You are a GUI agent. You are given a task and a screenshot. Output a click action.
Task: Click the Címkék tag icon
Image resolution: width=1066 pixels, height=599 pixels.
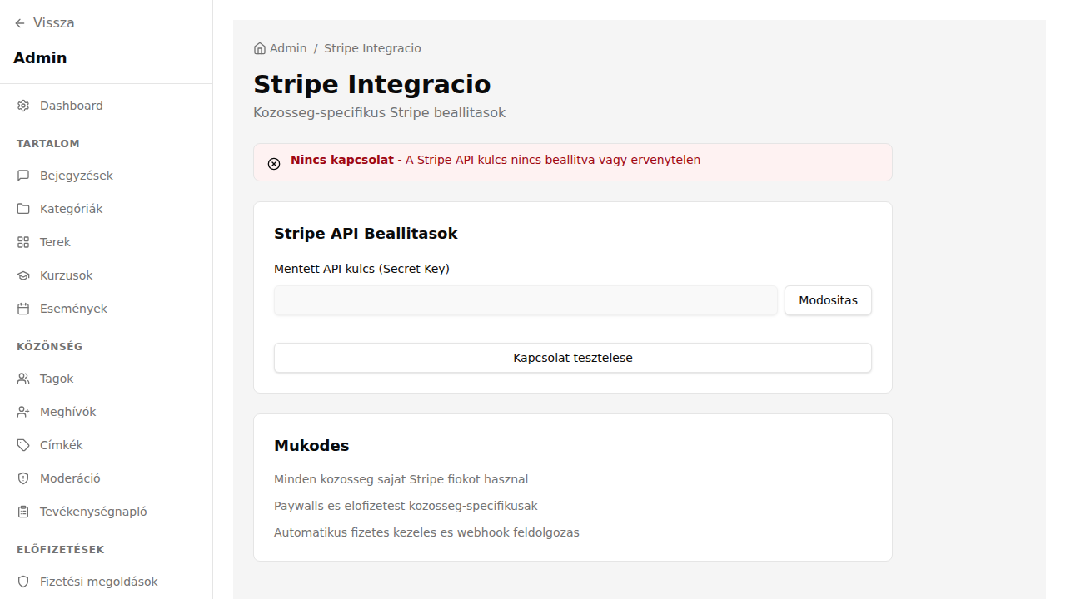coord(23,445)
